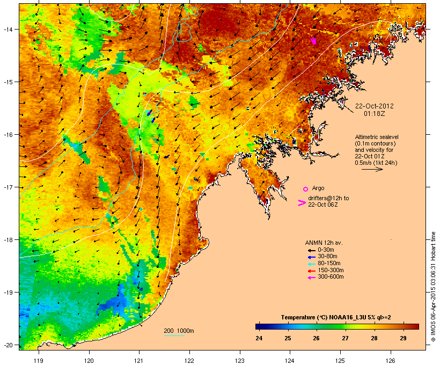Click the drifters@12h to legend text
Screen dimensions: 440x365
pyautogui.click(x=328, y=198)
